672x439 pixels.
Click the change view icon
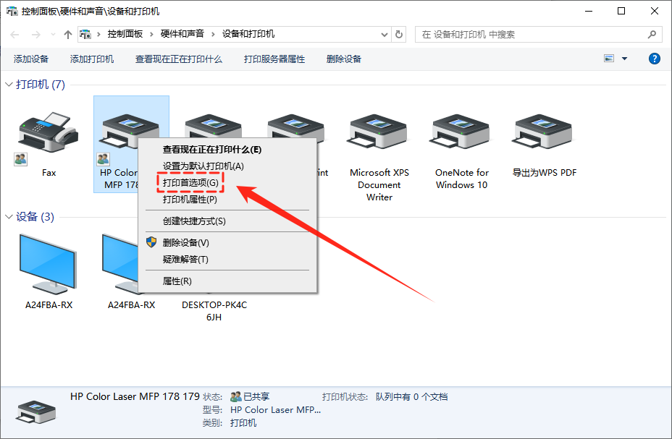[609, 58]
